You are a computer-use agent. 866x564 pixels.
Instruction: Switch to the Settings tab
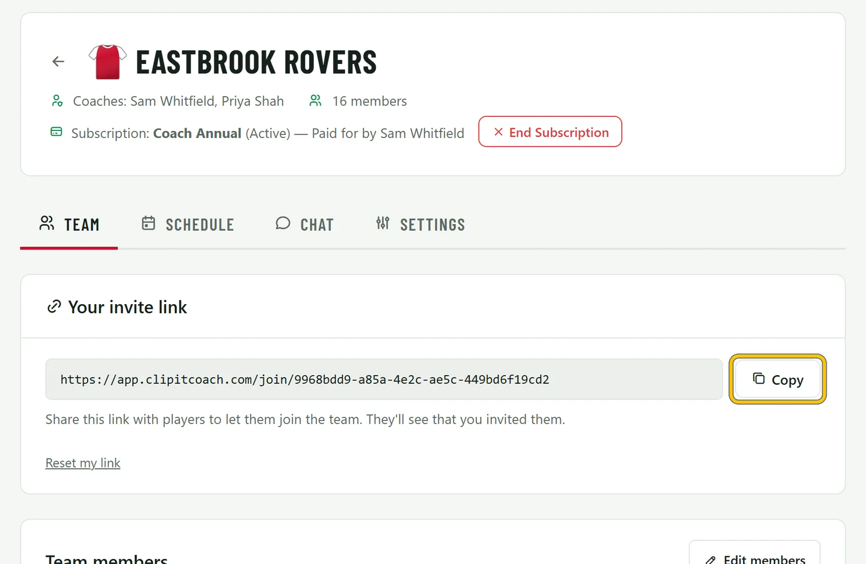[421, 225]
